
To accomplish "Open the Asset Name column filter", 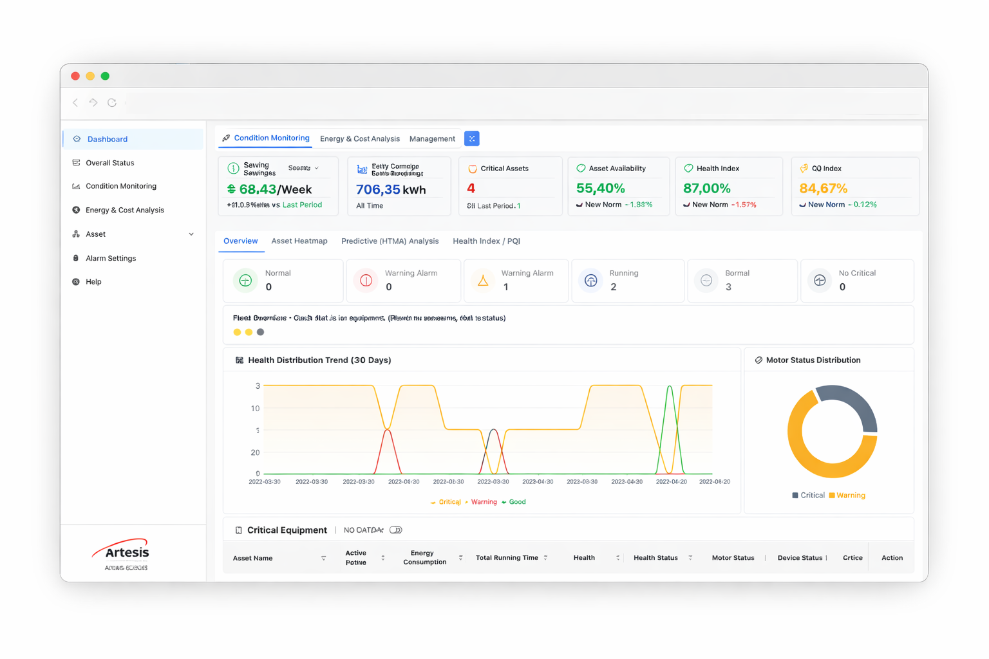I will [x=323, y=559].
